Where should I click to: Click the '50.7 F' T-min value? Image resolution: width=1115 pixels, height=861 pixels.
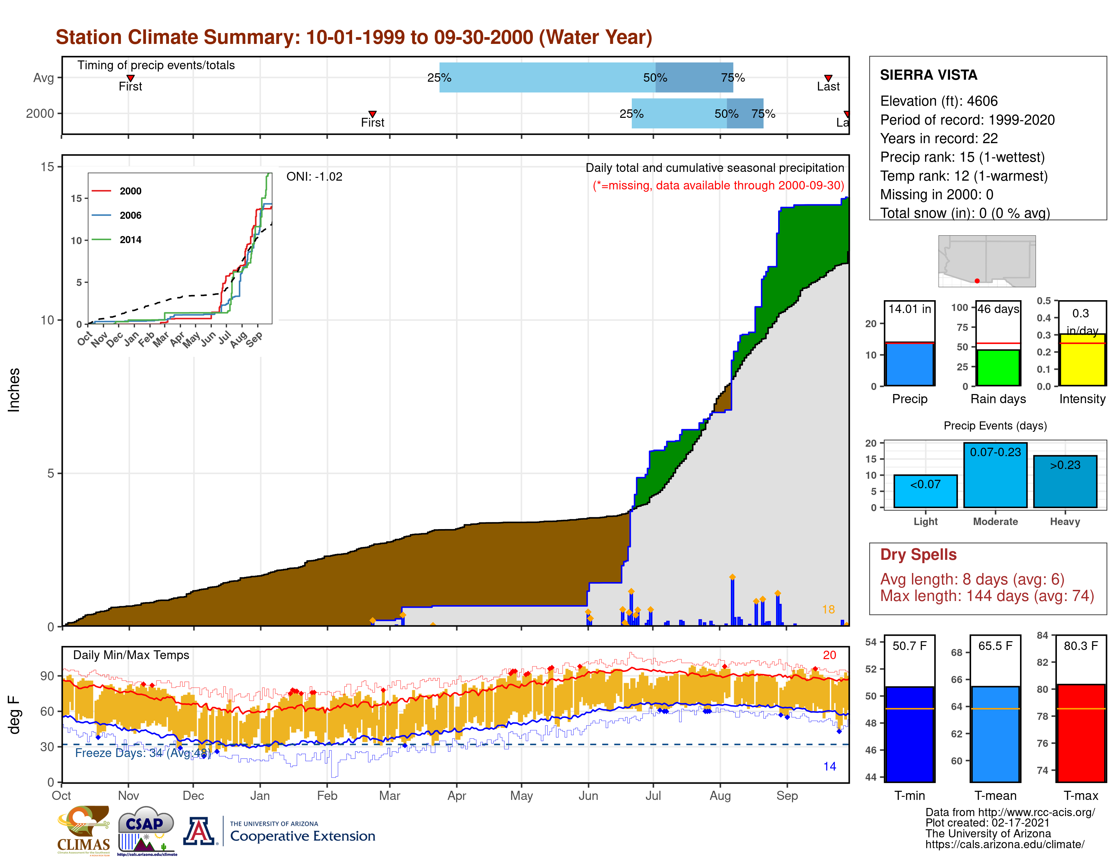point(910,646)
